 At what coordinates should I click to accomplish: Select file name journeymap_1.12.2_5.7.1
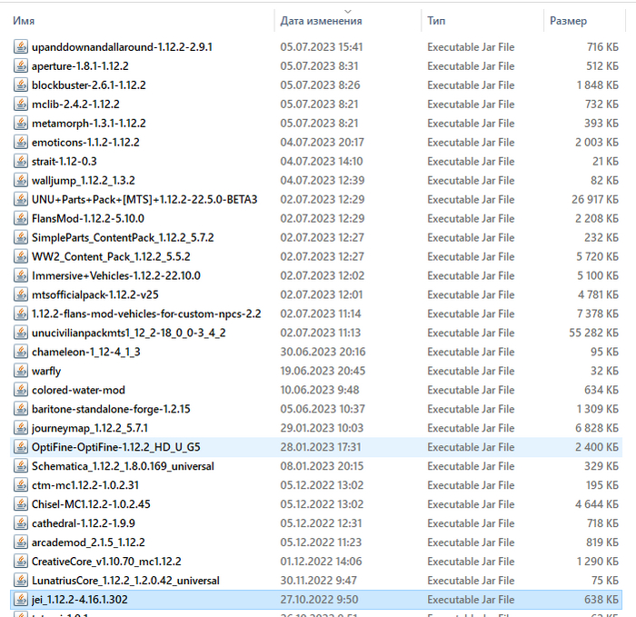pos(90,428)
